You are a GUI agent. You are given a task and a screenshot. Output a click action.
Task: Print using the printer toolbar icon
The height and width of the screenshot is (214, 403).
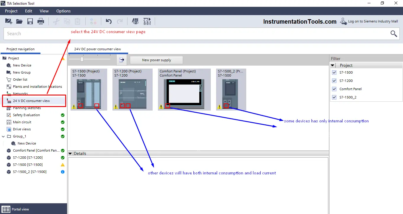tap(40, 21)
